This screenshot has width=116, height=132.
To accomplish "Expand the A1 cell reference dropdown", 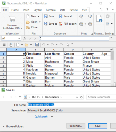I will [x=19, y=38].
